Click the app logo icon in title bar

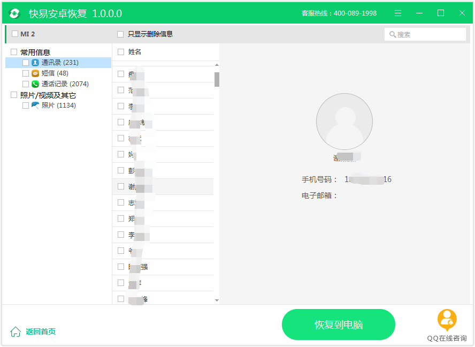pyautogui.click(x=14, y=13)
